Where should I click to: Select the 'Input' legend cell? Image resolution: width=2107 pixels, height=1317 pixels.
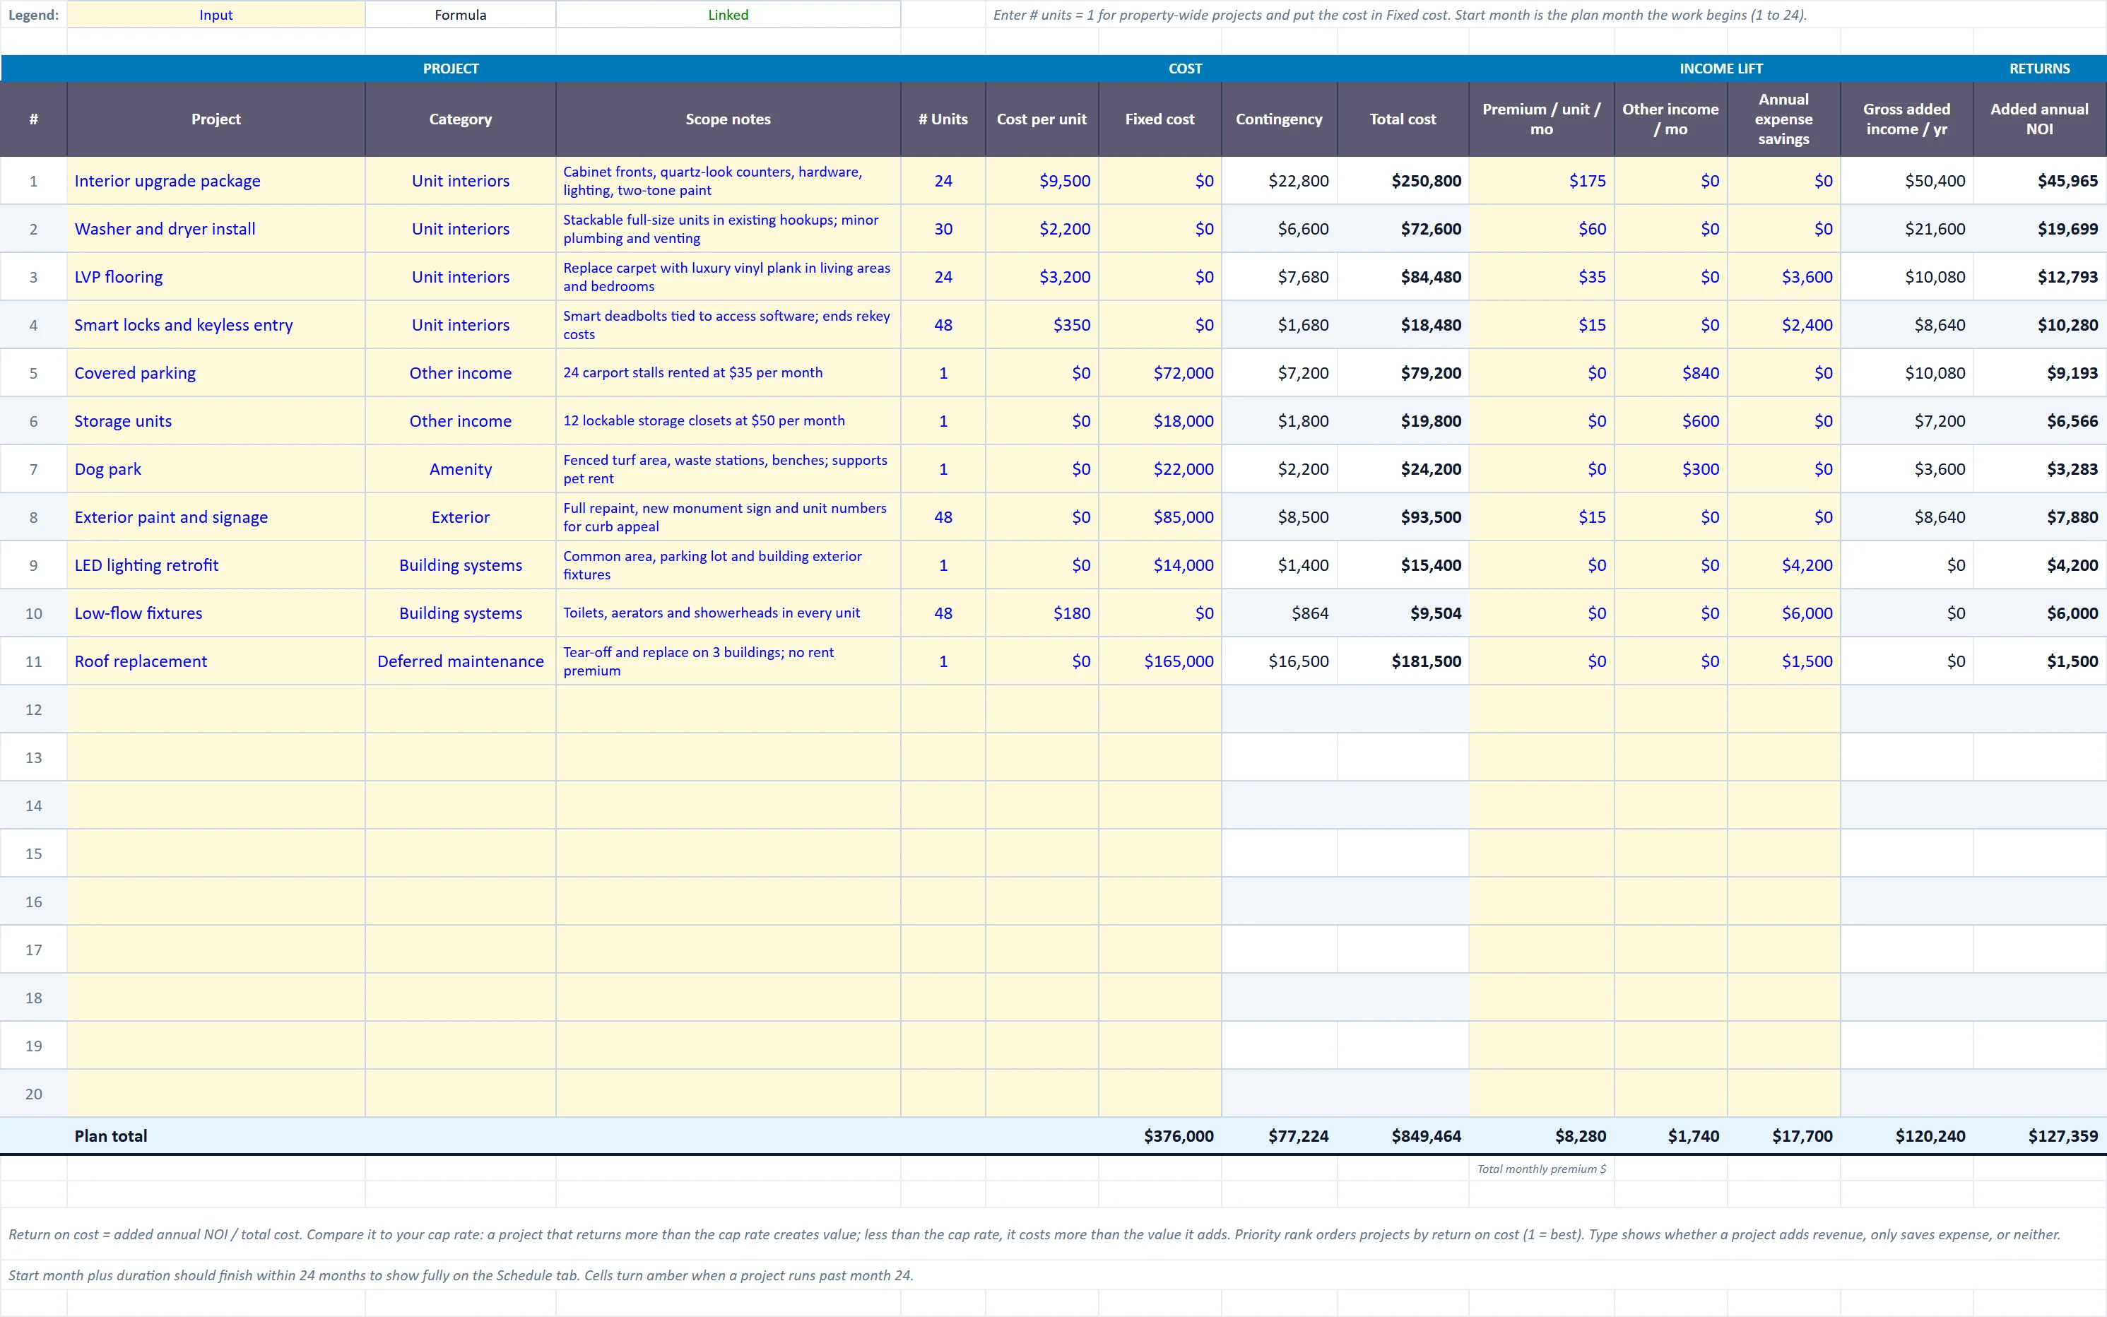pos(215,15)
